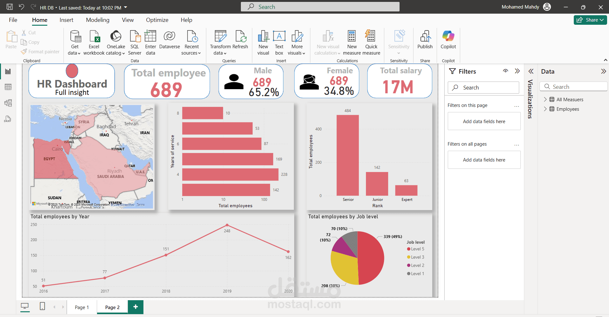Add a new report page
This screenshot has width=609, height=317.
click(136, 307)
